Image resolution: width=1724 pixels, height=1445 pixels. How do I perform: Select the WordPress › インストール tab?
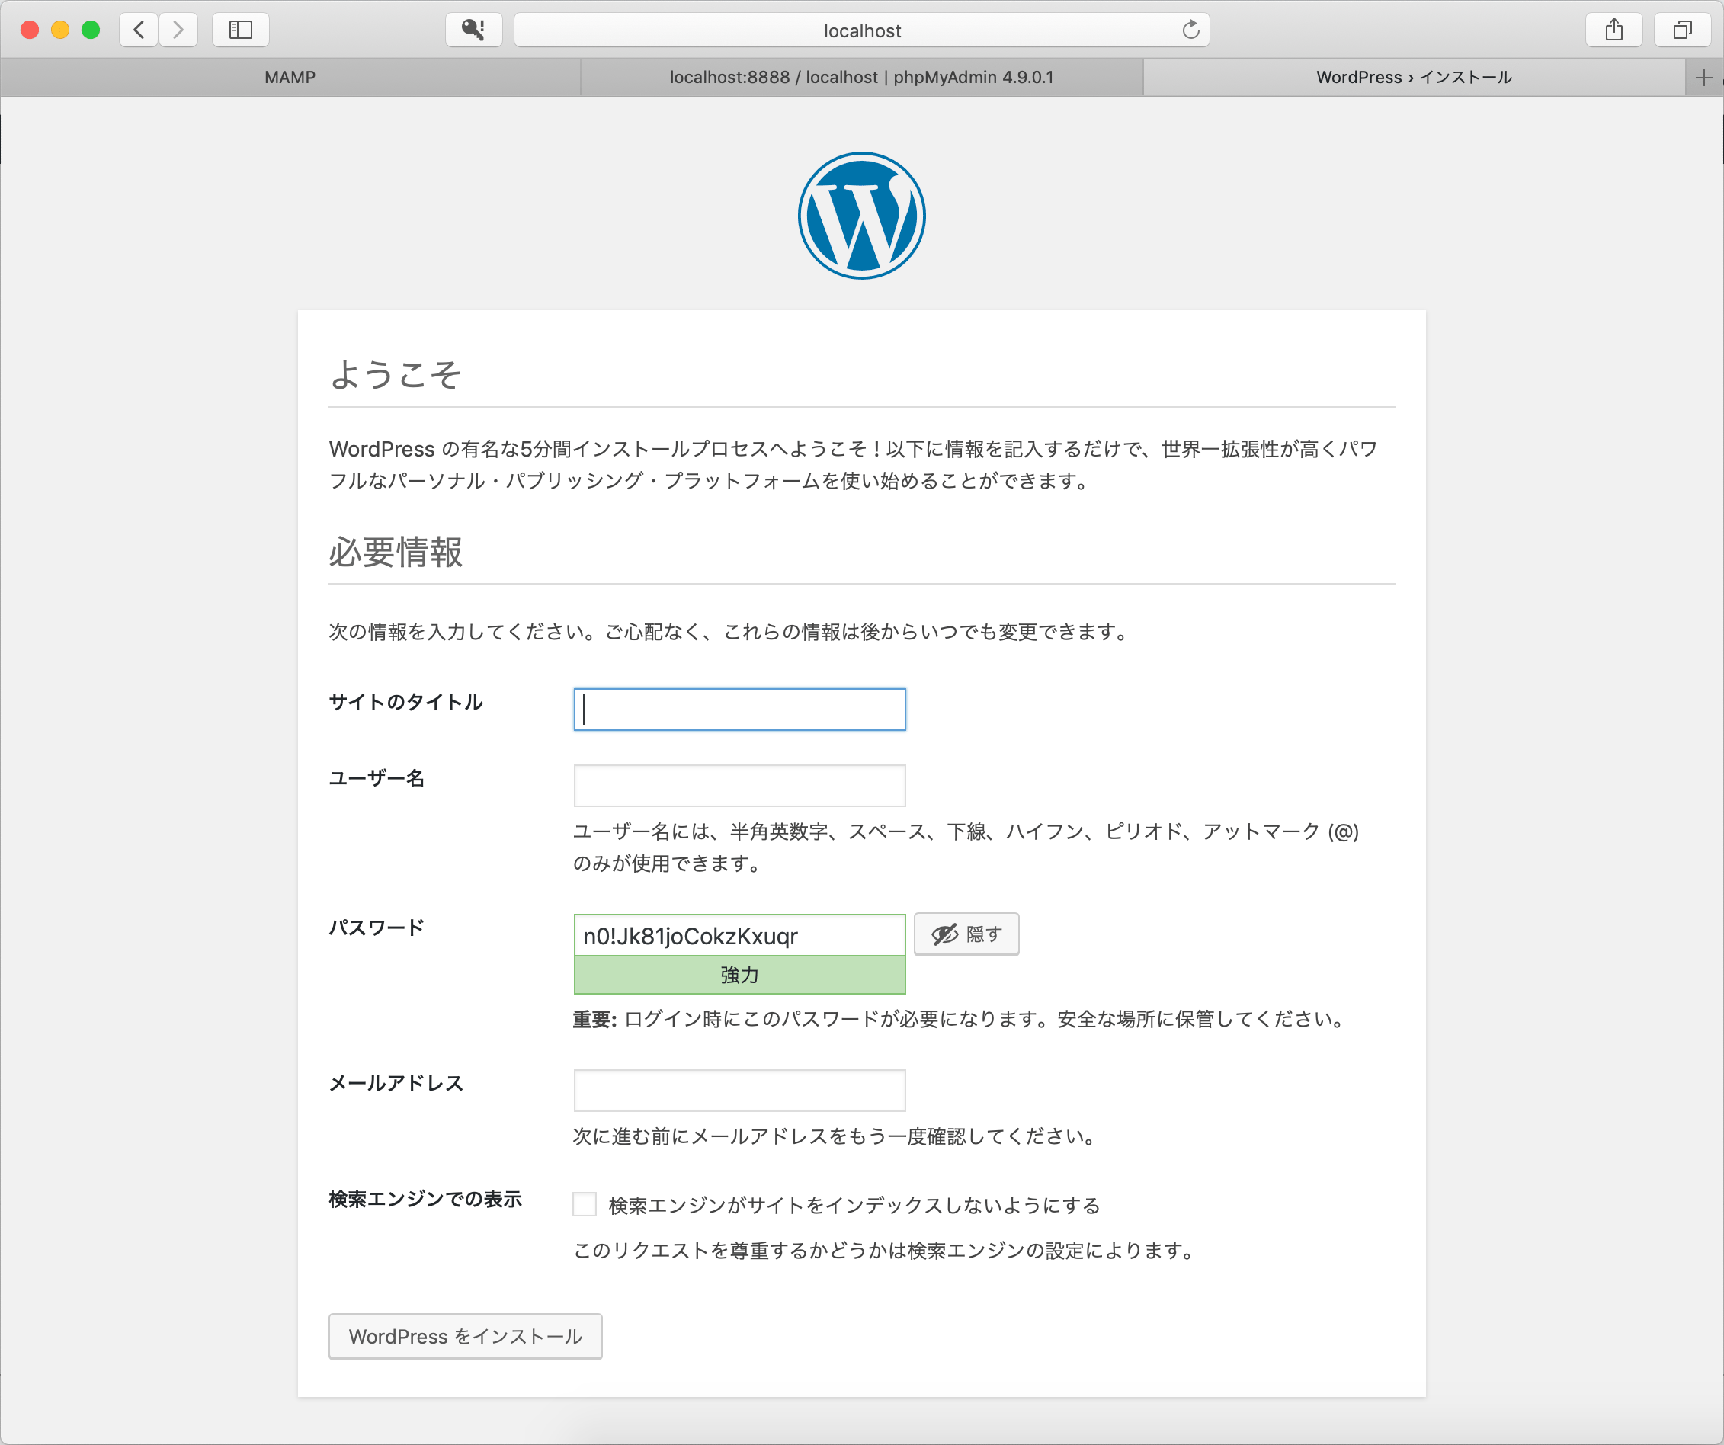click(x=1414, y=77)
